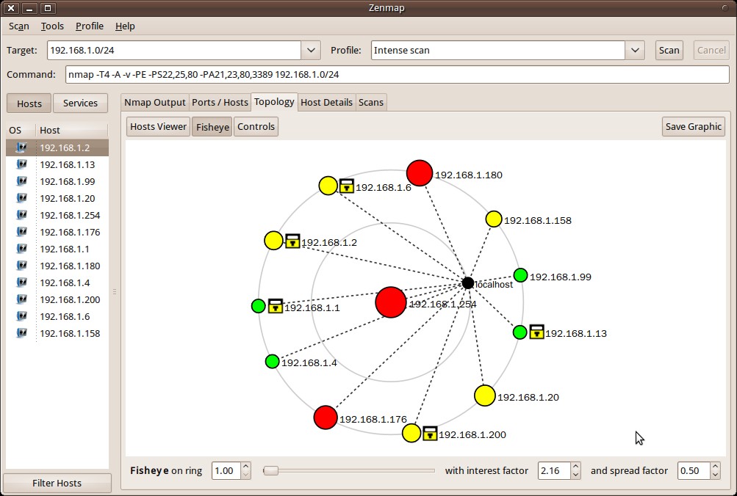Screen dimensions: 737x496
Task: Click the padlock icon beside 192.168.1.200 node
Action: (x=430, y=433)
